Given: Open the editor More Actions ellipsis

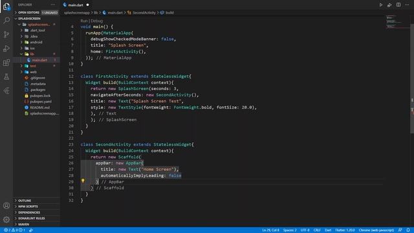Looking at the screenshot, I should pyautogui.click(x=407, y=5).
